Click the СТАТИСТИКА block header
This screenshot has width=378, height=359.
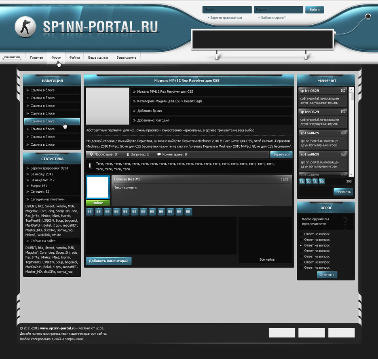[52, 159]
